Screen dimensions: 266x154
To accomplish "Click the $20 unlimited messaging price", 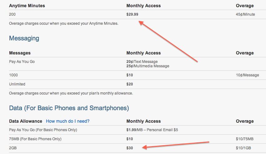I will point(130,84).
